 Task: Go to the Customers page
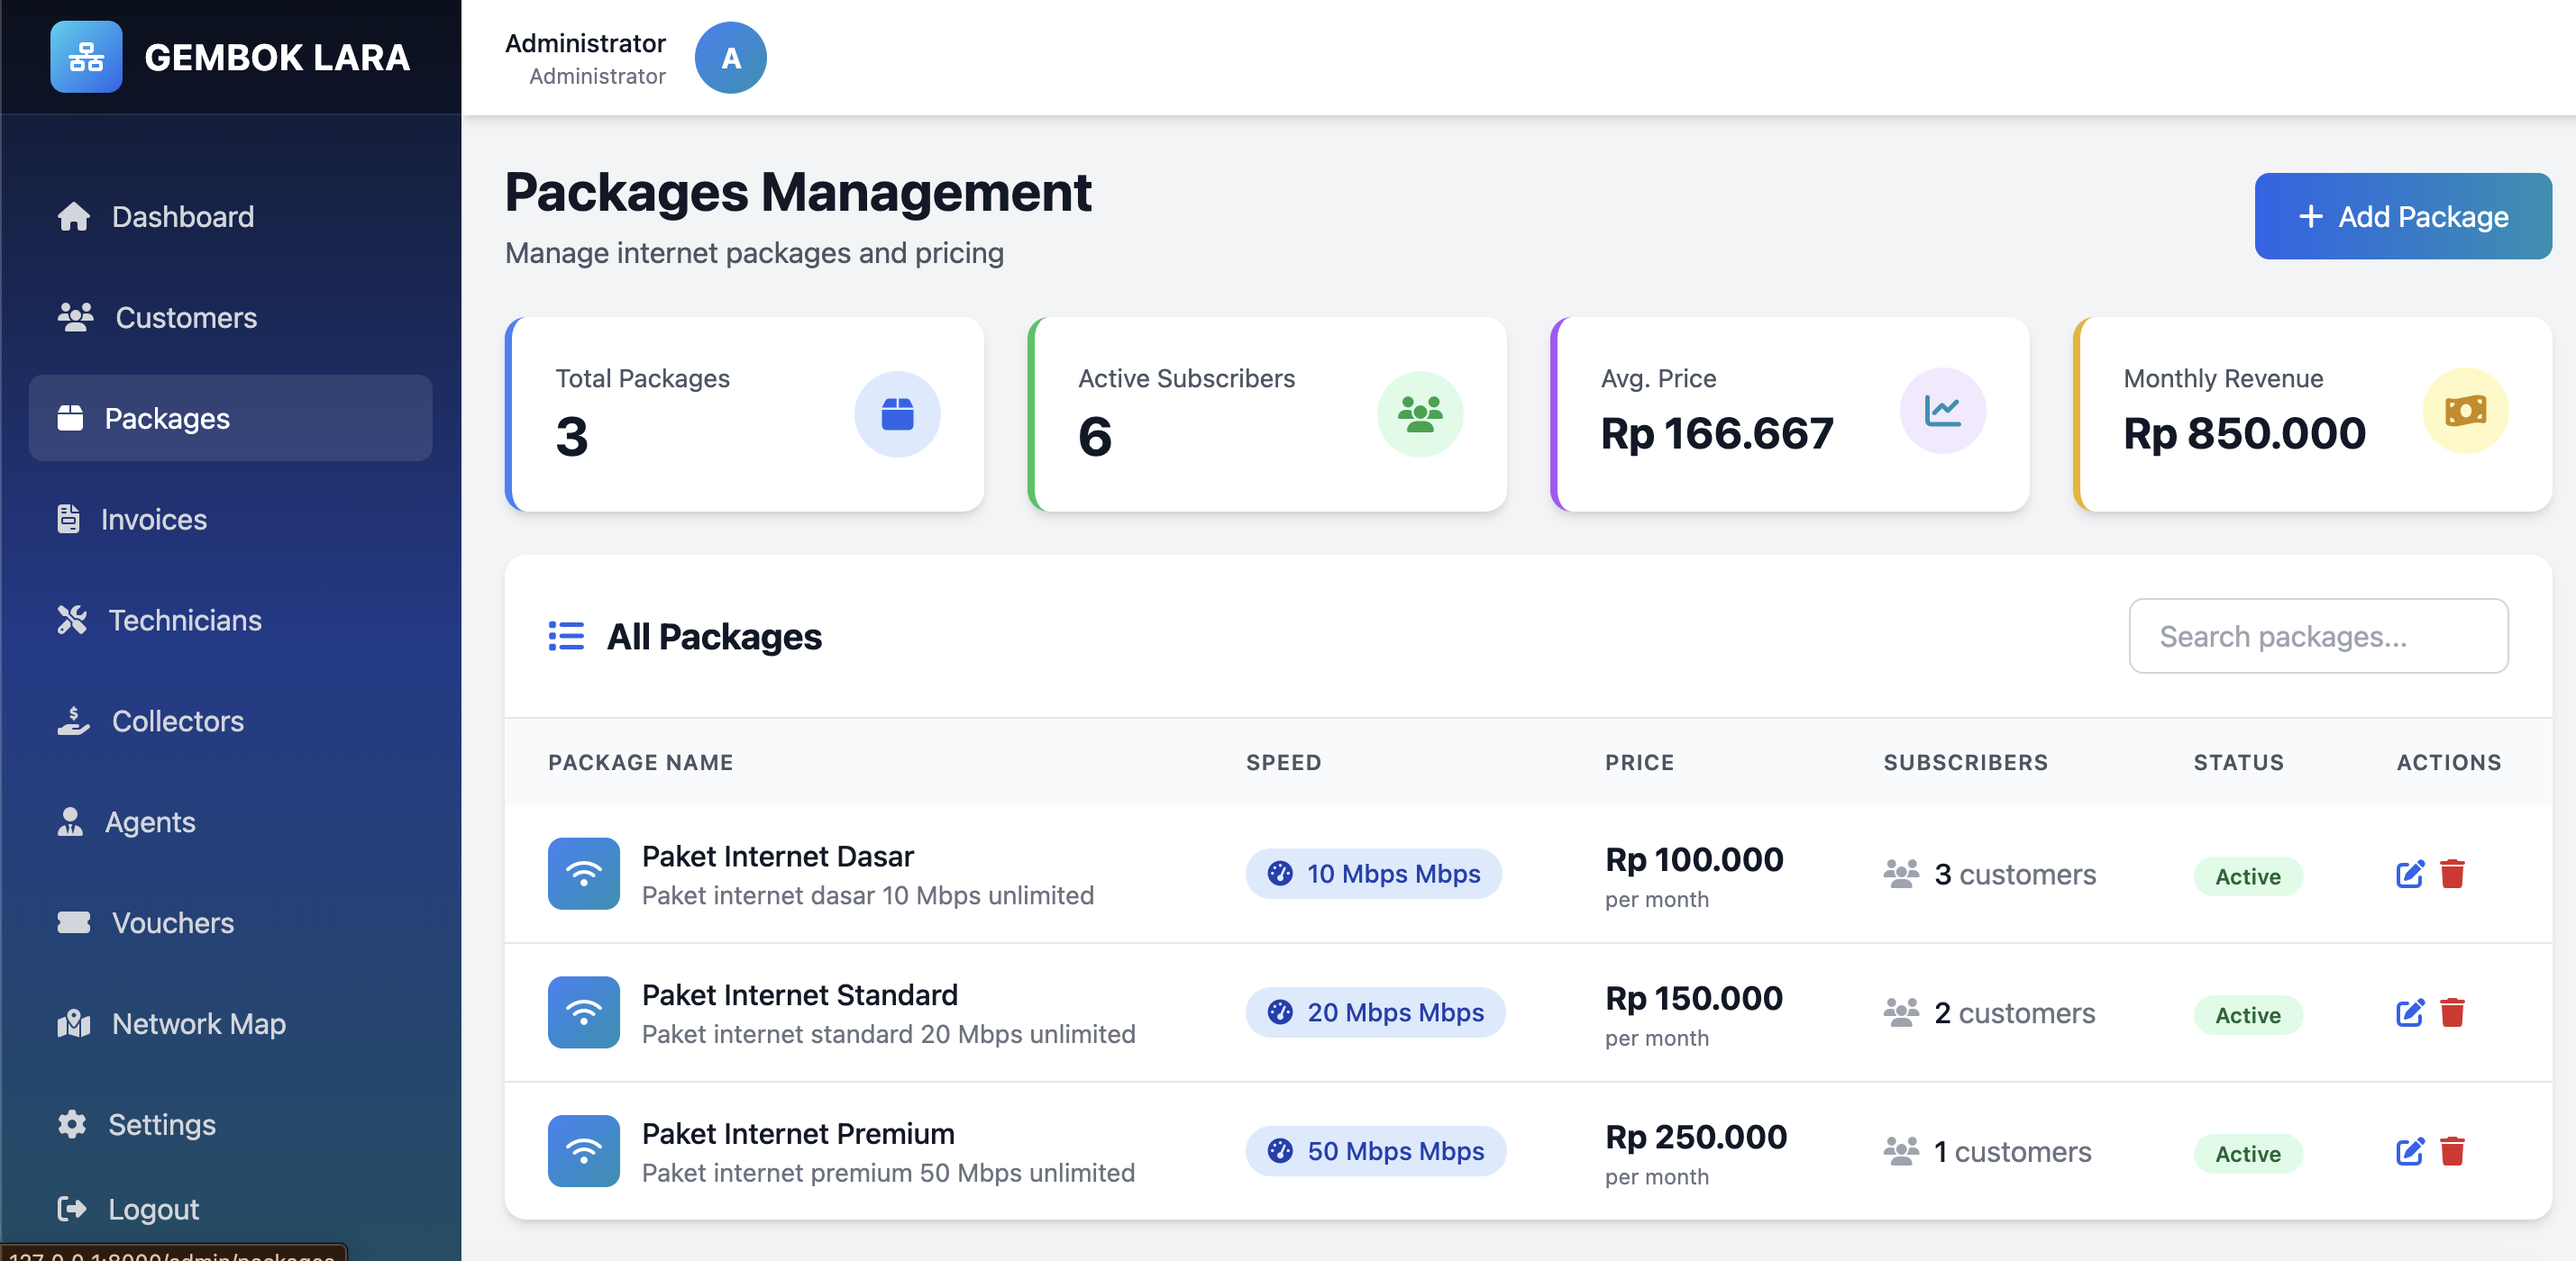185,318
